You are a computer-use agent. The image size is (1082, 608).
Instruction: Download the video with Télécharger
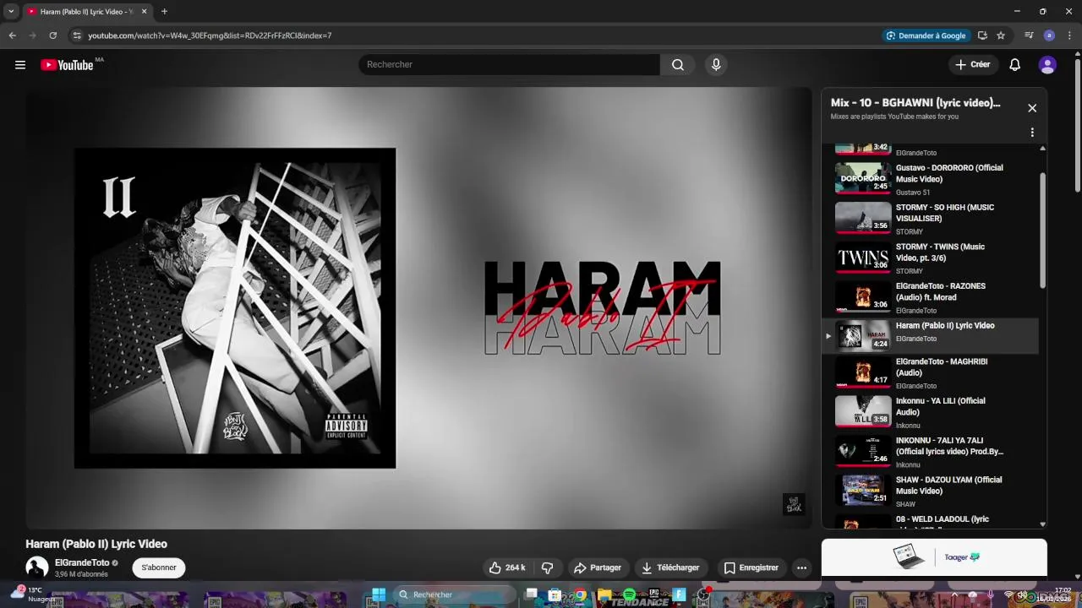(670, 567)
